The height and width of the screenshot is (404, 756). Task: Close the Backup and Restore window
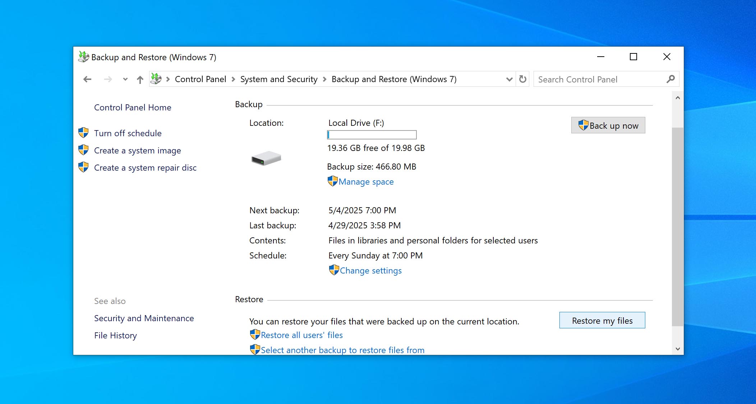pos(667,57)
